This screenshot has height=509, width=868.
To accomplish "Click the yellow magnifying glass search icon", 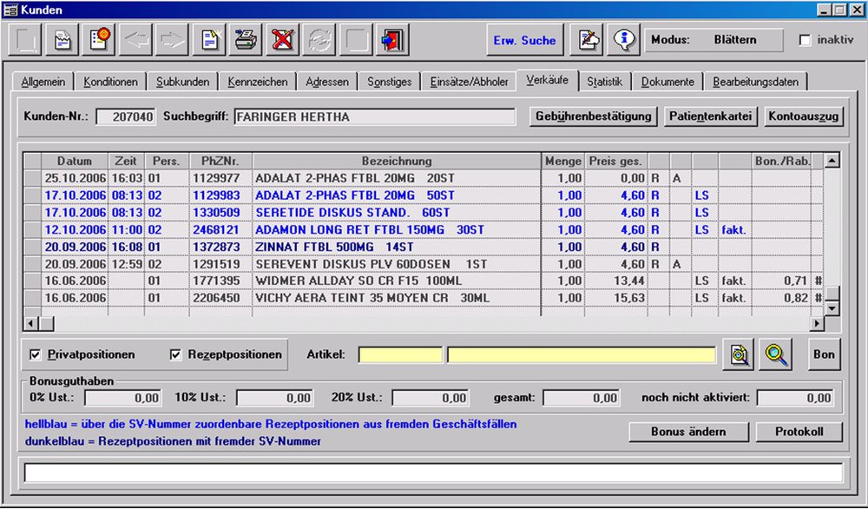I will pos(777,354).
